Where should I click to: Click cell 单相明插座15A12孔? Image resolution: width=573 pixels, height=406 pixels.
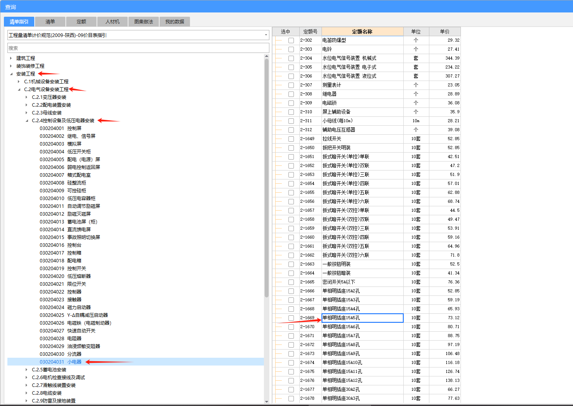coord(362,380)
